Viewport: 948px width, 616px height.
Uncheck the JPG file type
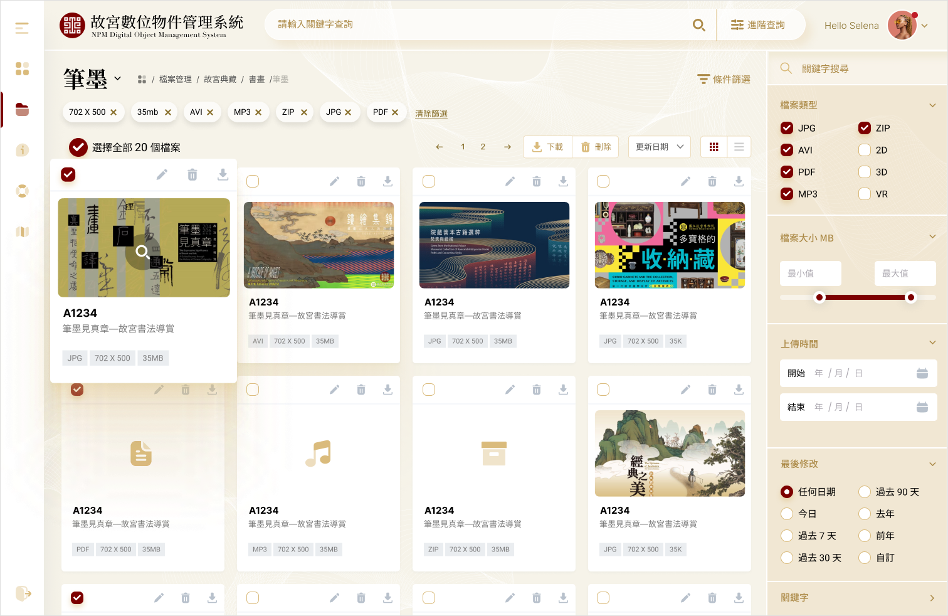point(787,128)
